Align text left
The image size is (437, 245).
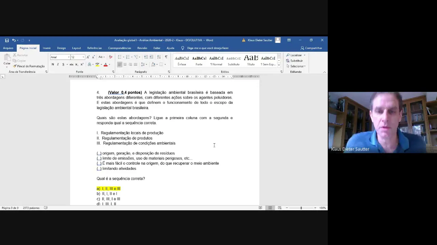pyautogui.click(x=119, y=64)
